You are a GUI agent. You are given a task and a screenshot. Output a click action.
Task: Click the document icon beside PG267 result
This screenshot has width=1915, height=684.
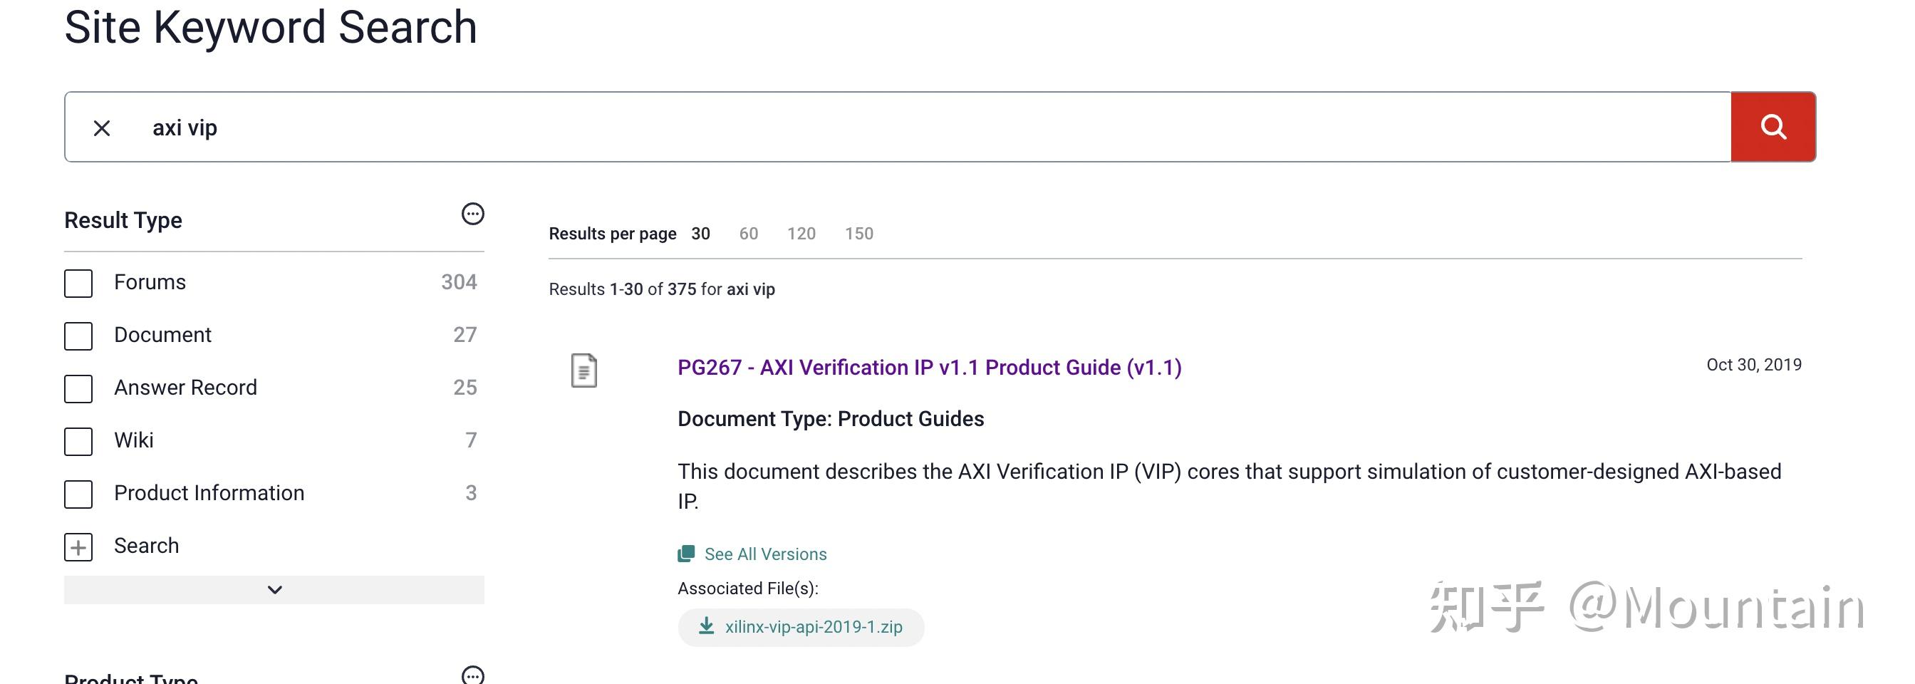(583, 370)
